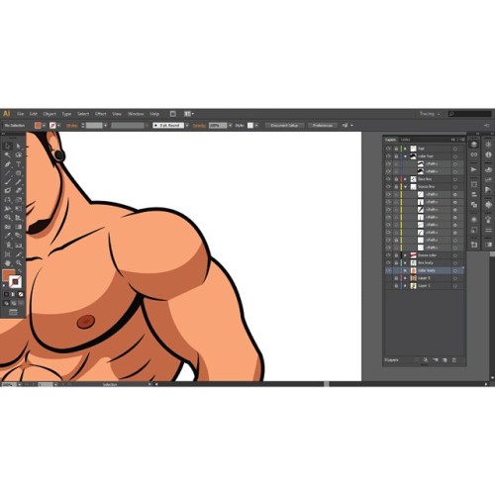Select the Blob Brush tool
The height and width of the screenshot is (495, 495).
point(8,190)
